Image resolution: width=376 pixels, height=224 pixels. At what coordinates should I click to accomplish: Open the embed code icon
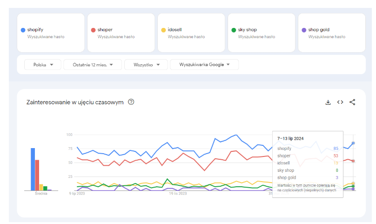point(340,102)
